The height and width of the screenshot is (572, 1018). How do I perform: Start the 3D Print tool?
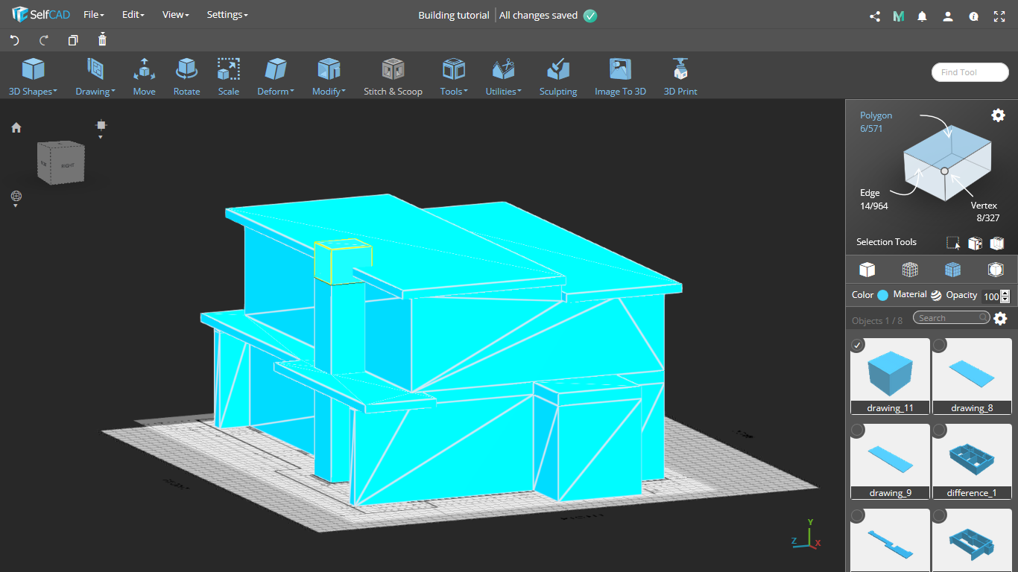[x=680, y=77]
